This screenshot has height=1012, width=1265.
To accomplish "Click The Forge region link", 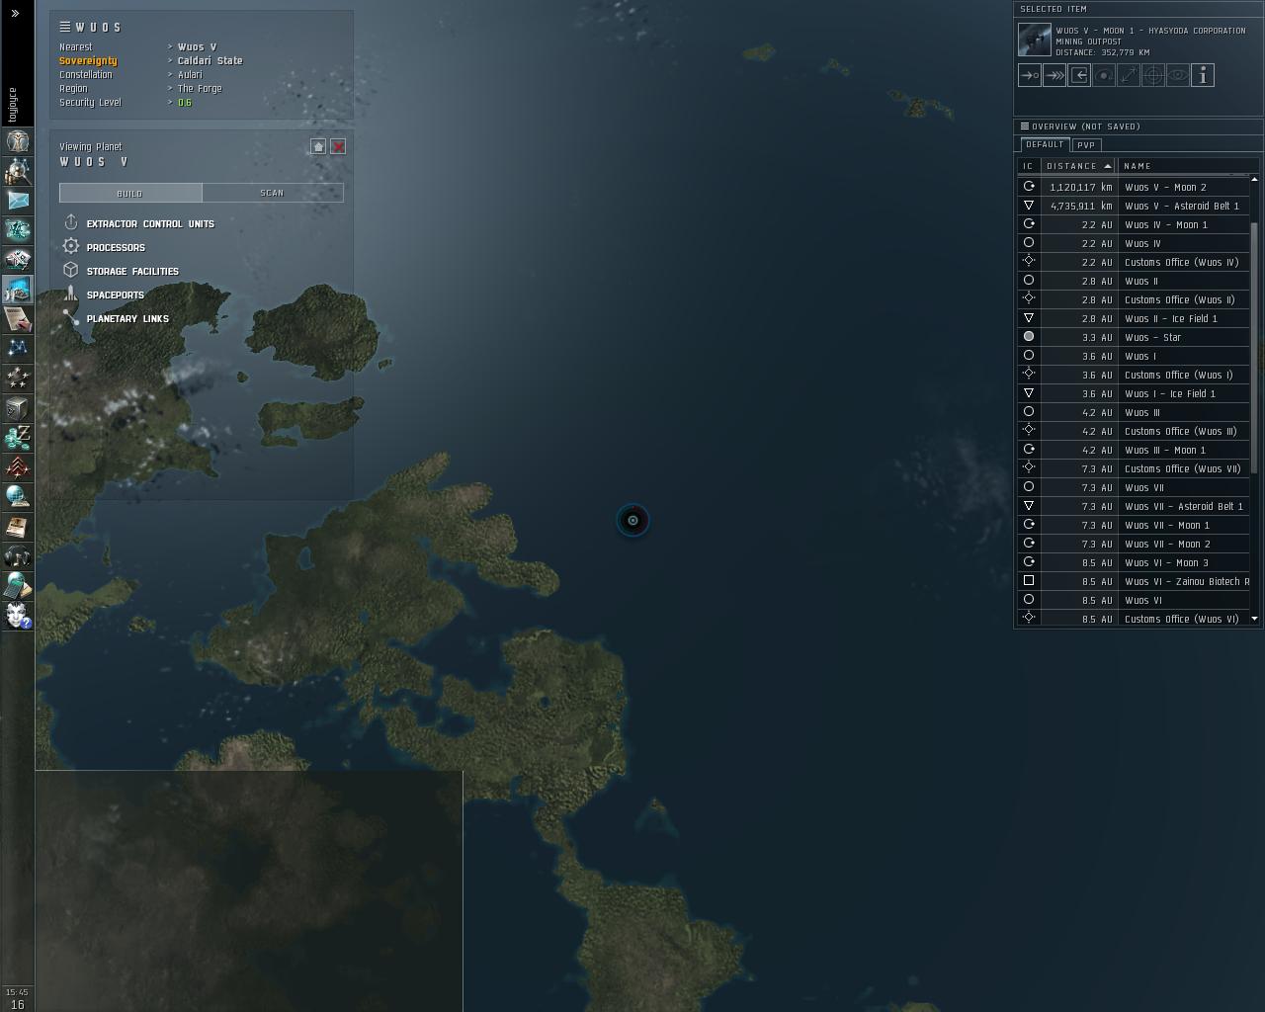I will tap(200, 89).
